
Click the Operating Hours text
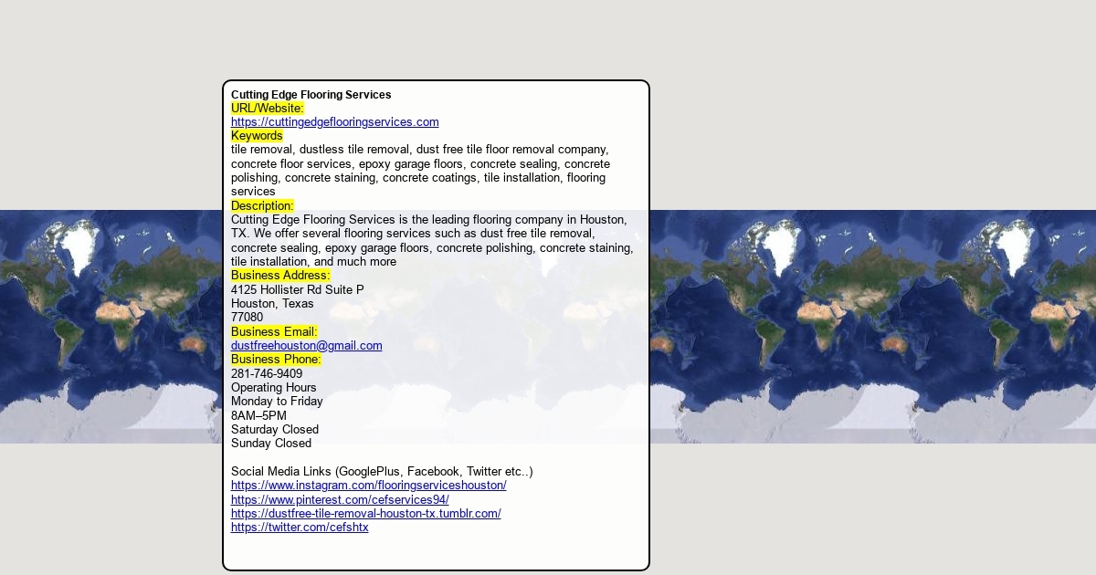point(273,388)
